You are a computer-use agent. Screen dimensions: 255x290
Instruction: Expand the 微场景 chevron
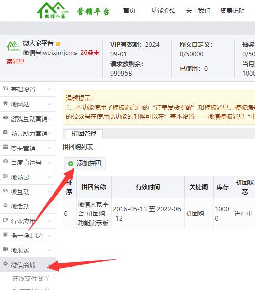pos(49,177)
